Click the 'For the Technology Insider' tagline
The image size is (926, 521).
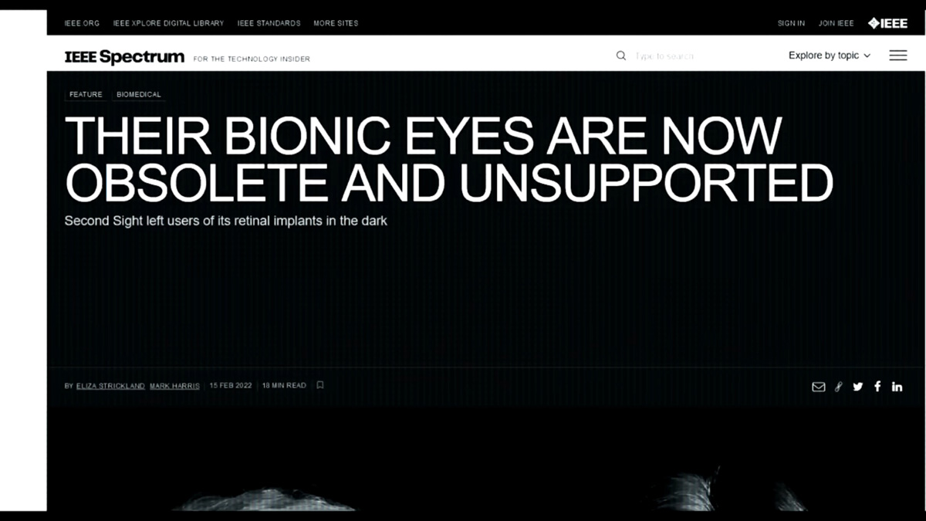252,59
